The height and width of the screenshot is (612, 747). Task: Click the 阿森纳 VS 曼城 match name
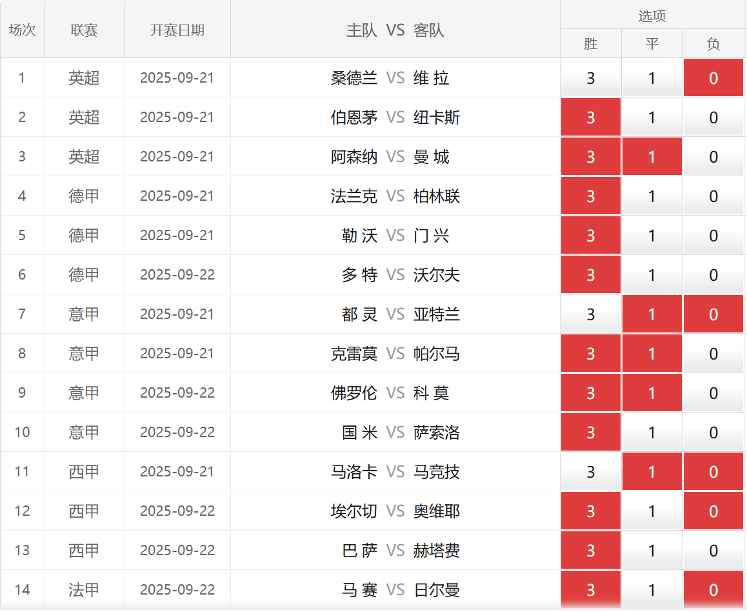395,157
